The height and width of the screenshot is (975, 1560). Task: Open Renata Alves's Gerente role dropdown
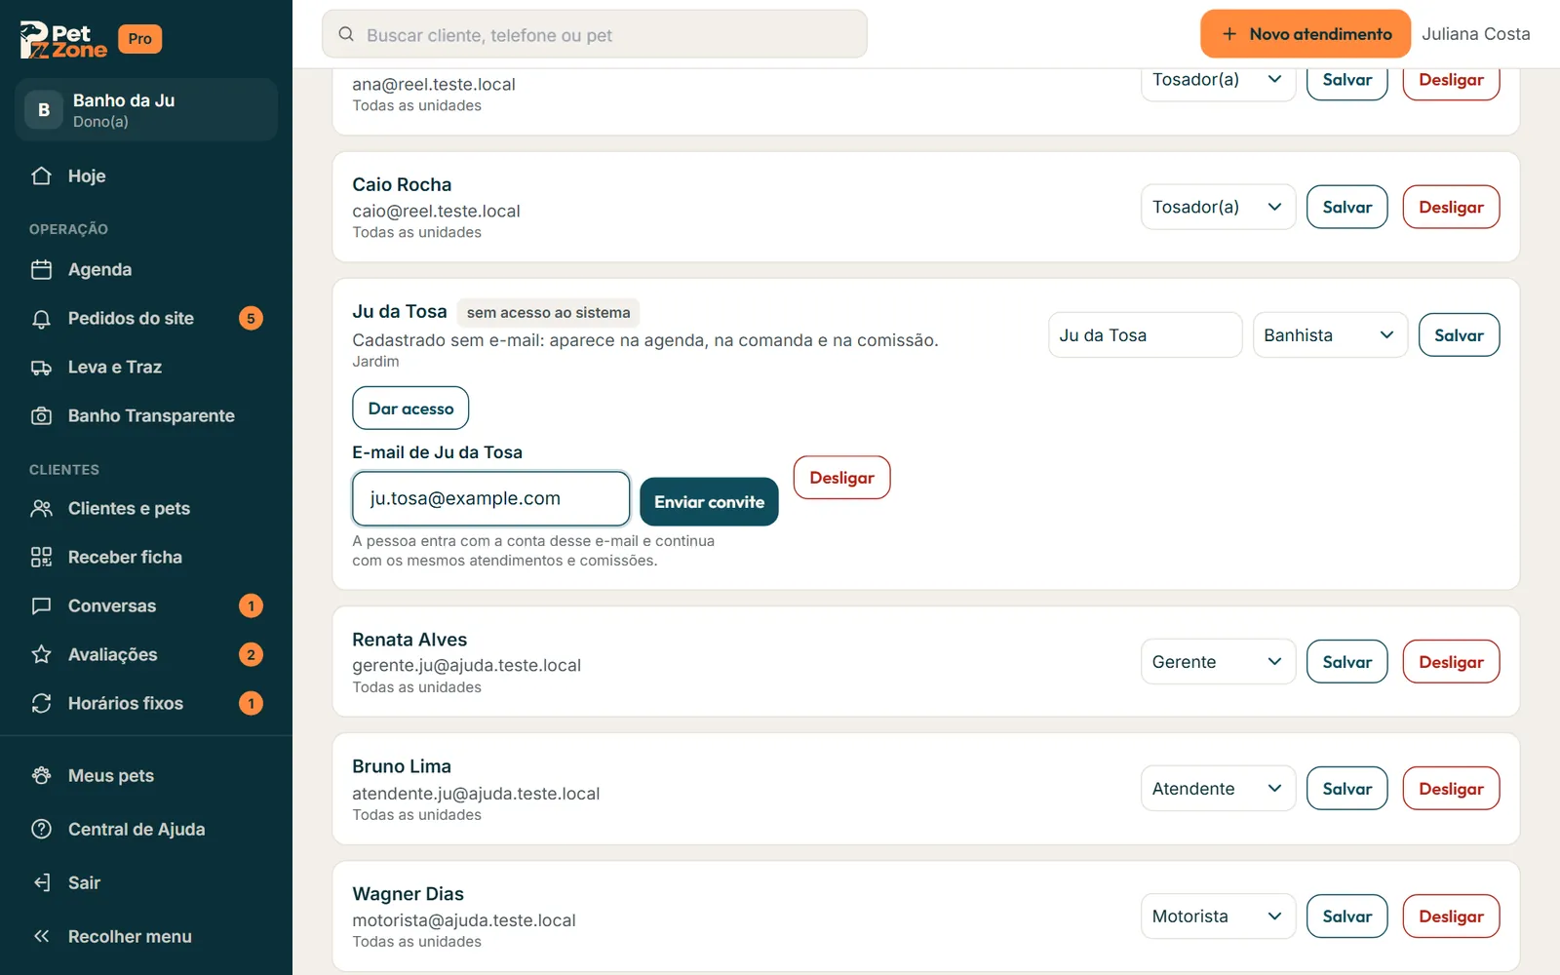(x=1218, y=662)
